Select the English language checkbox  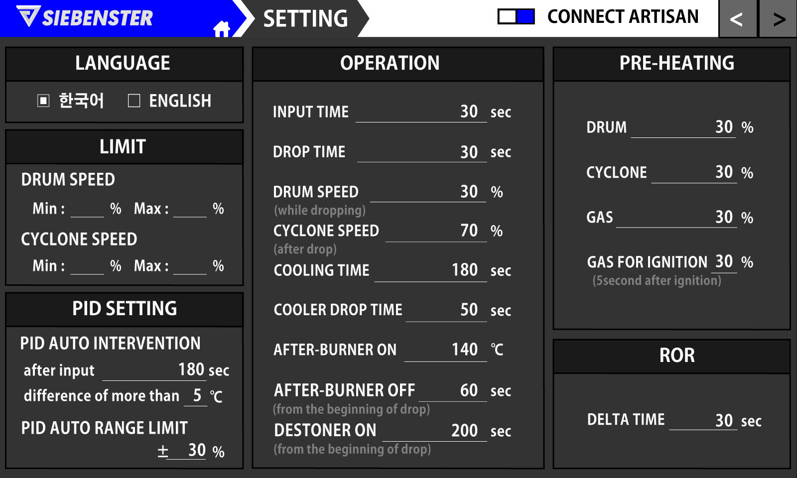[x=134, y=101]
